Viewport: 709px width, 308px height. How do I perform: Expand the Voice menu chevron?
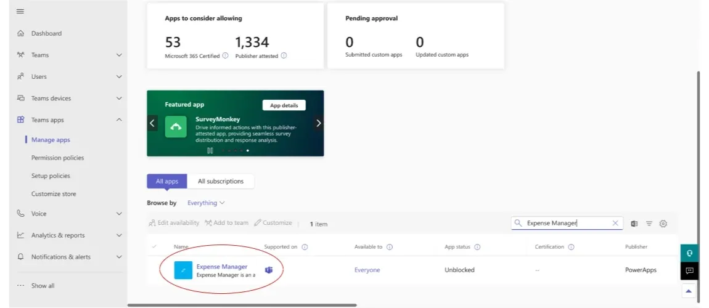coord(120,214)
